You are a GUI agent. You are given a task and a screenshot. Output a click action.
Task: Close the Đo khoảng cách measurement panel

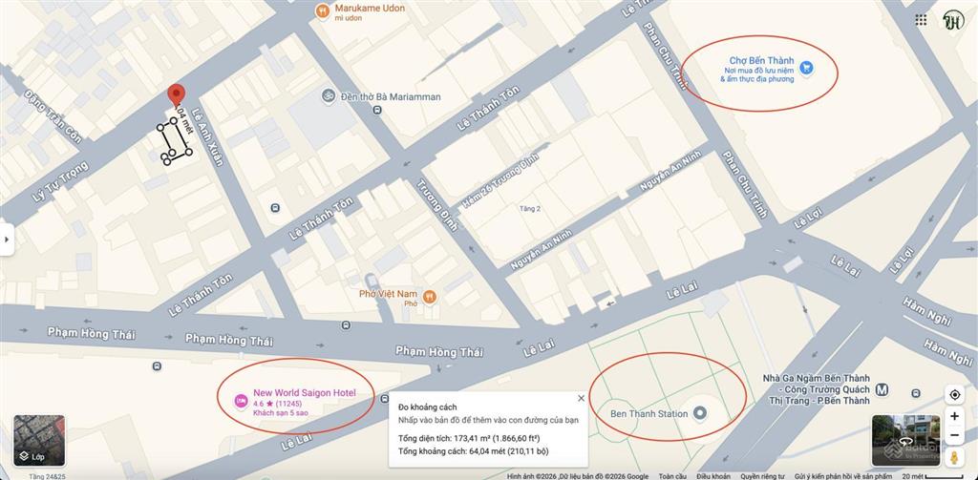click(x=582, y=398)
